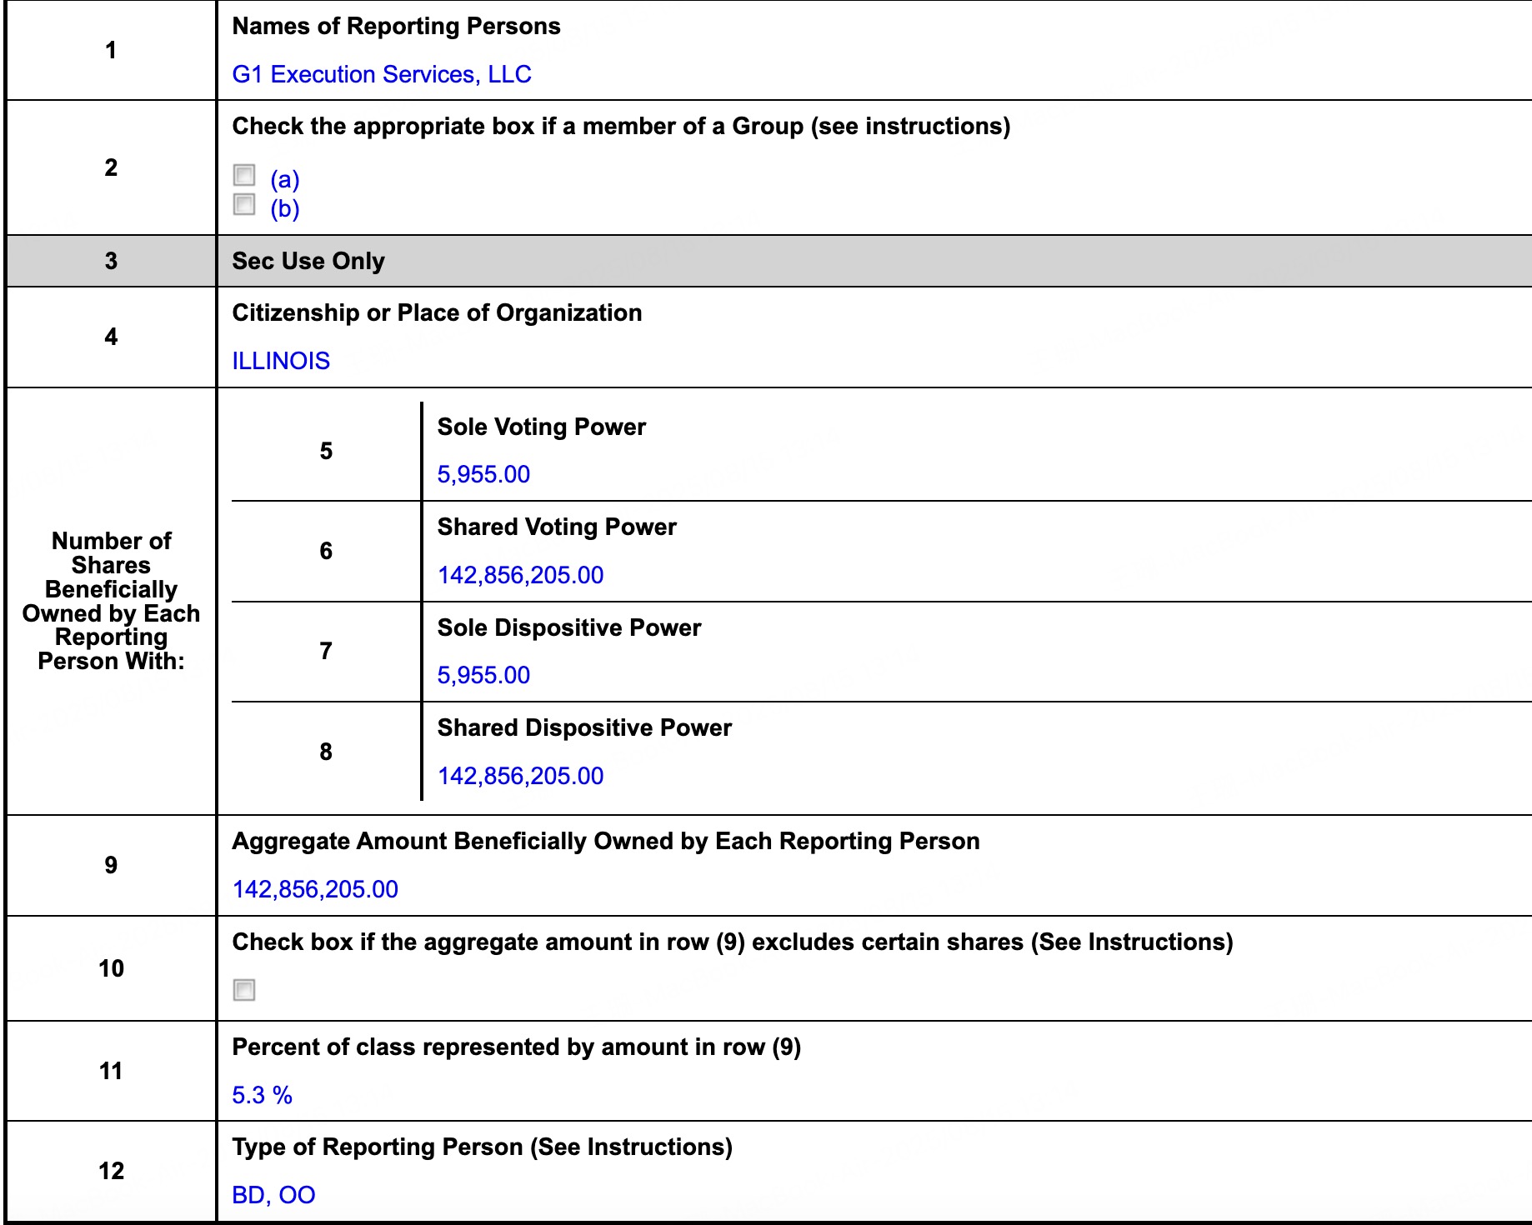Click the Shared Voting Power label

[x=557, y=527]
